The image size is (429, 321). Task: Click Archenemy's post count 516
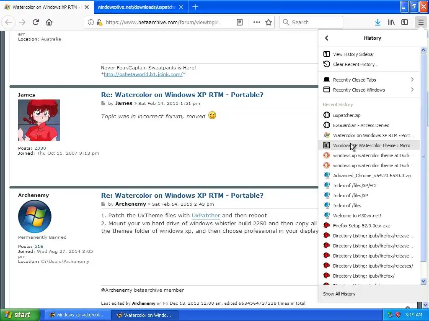pos(39,247)
